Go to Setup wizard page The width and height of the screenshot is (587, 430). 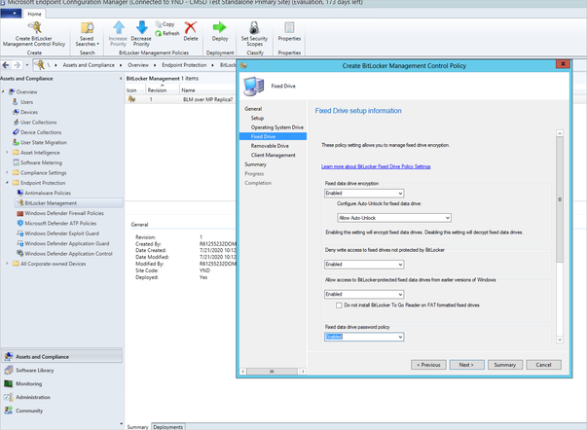257,118
